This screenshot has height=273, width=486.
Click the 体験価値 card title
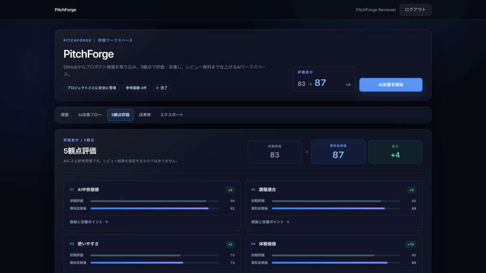point(267,244)
